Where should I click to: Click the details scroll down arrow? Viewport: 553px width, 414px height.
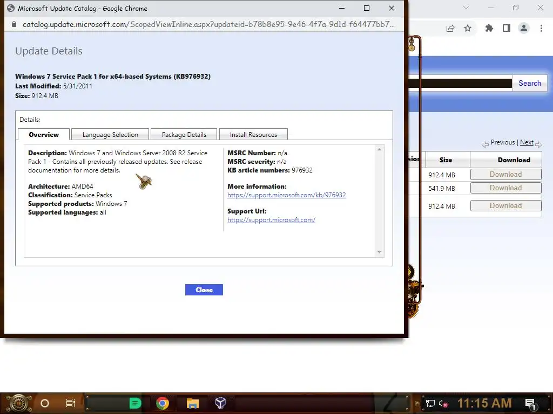click(379, 252)
